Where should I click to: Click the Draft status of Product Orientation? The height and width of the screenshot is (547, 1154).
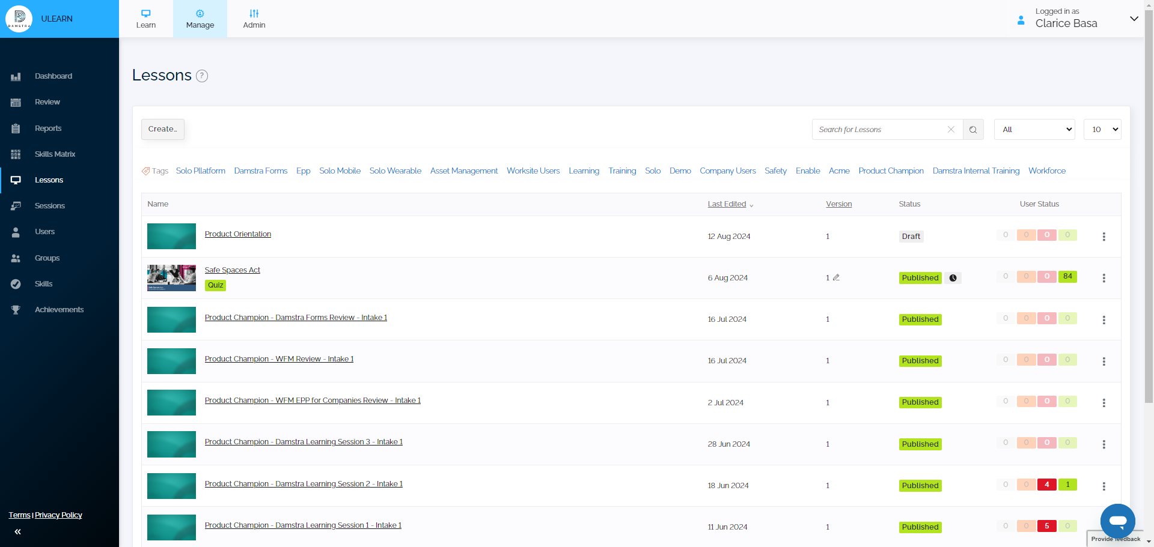[911, 237]
